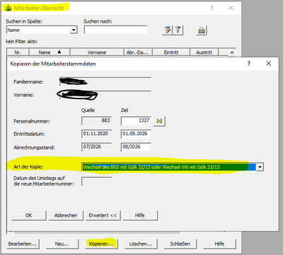Screen dimensions: 283x255
Task: Click the Vorname field
Action: (105, 95)
